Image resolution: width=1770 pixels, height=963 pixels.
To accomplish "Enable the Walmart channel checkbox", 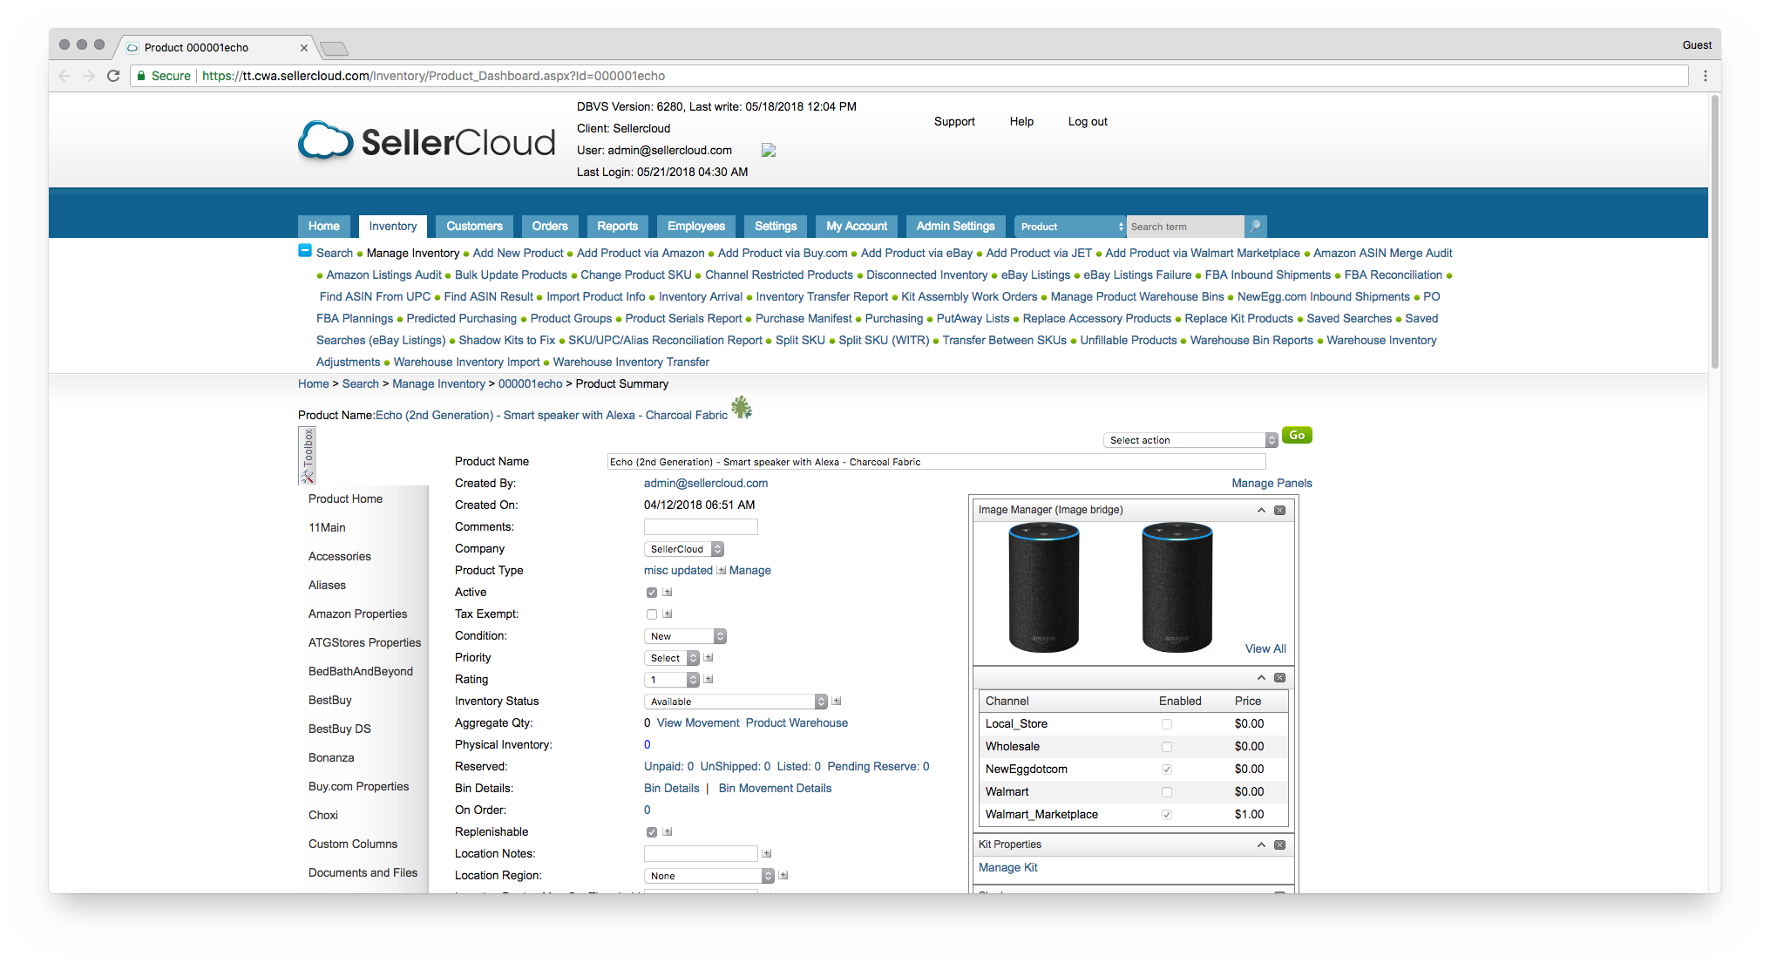I will [x=1167, y=792].
